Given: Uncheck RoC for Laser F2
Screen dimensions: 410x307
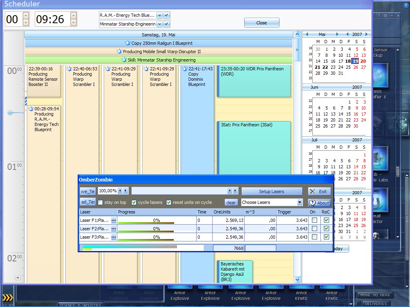Looking at the screenshot, I should [x=326, y=228].
